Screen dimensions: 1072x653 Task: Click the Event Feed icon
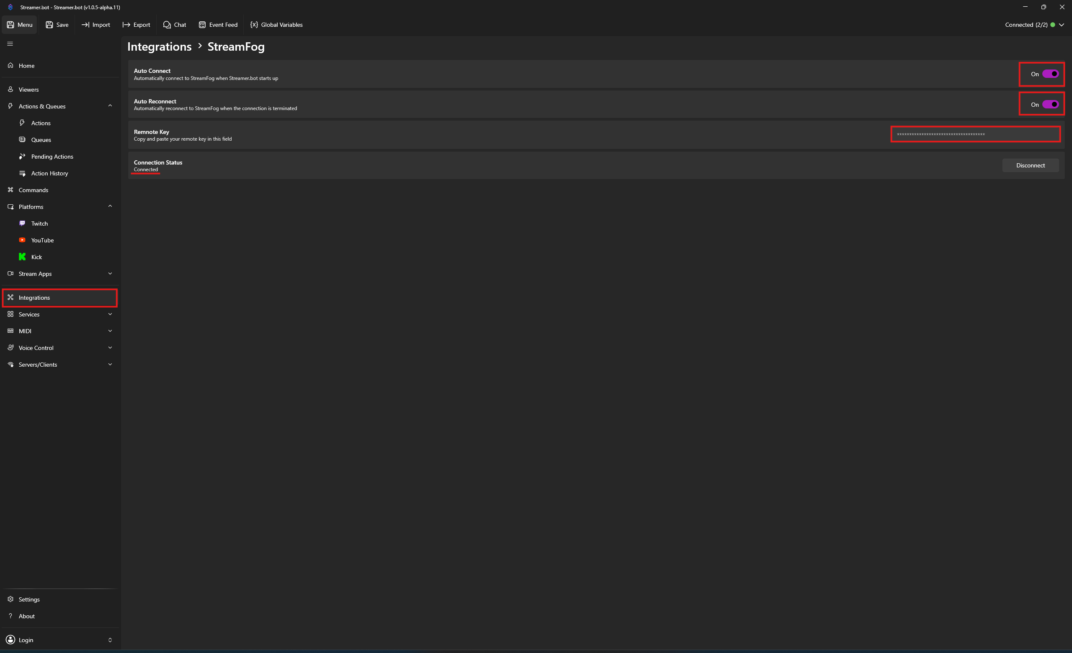coord(202,25)
